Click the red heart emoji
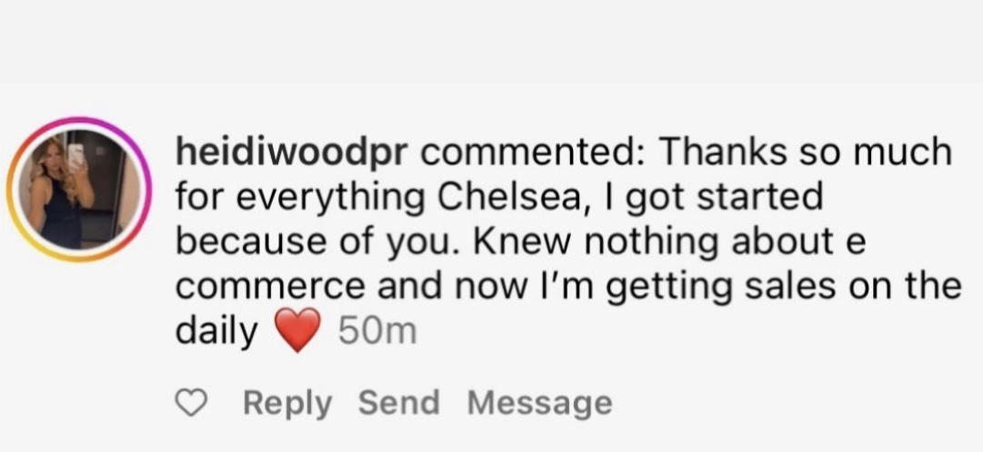The image size is (983, 452). point(297,331)
